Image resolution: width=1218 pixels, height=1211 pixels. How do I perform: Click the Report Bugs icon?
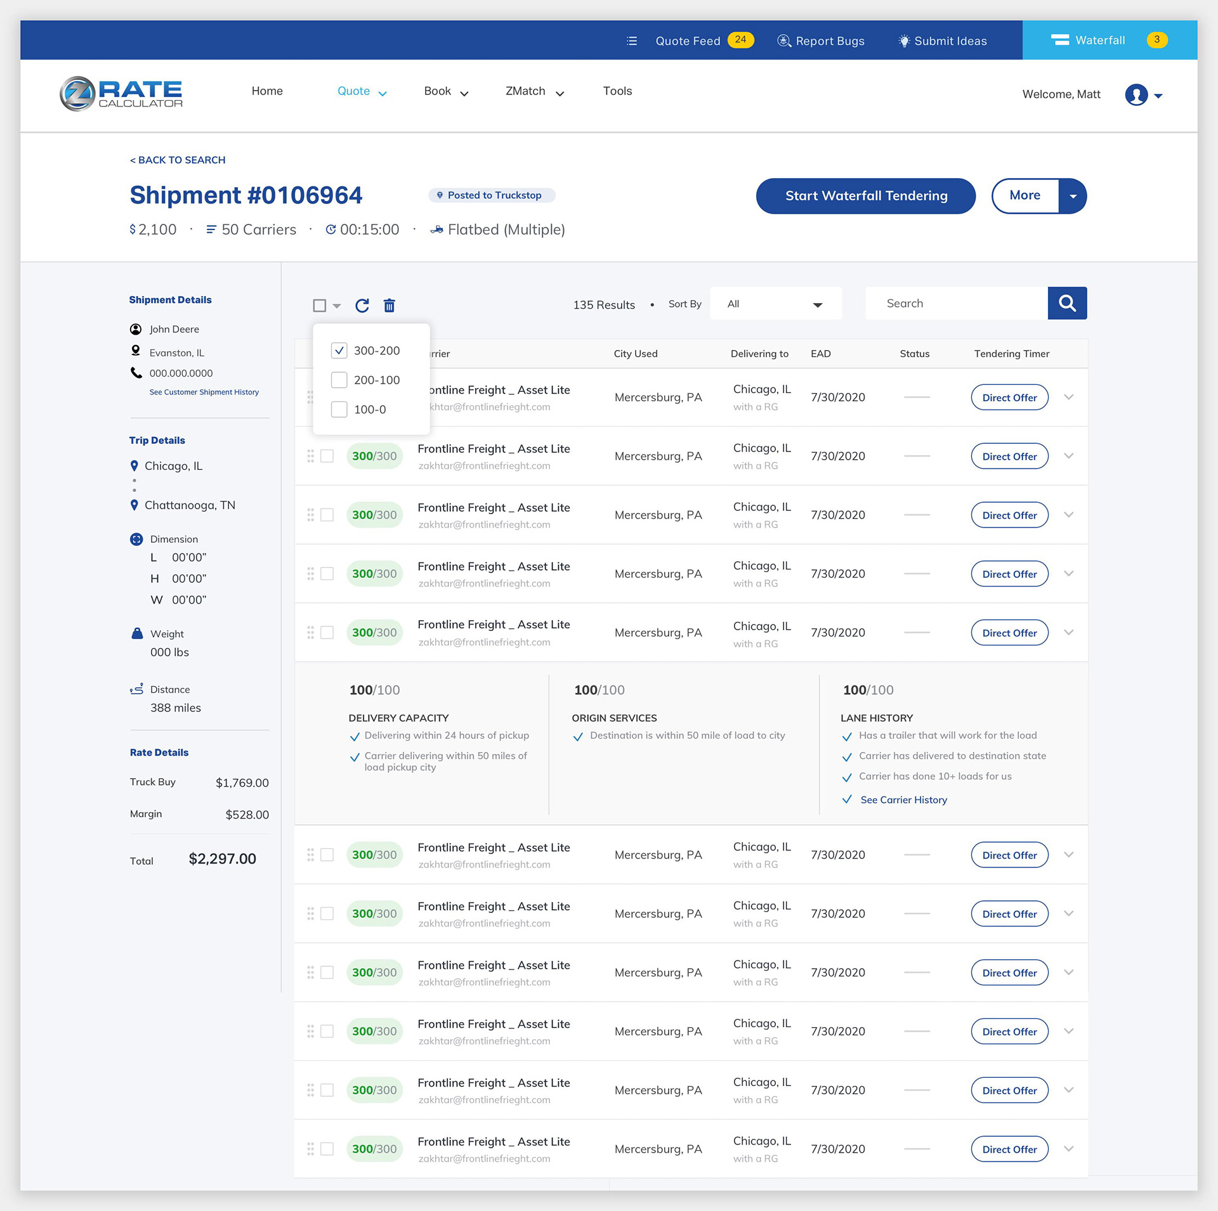coord(784,41)
